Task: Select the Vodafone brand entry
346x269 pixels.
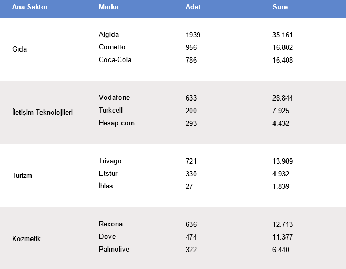Action: click(114, 98)
